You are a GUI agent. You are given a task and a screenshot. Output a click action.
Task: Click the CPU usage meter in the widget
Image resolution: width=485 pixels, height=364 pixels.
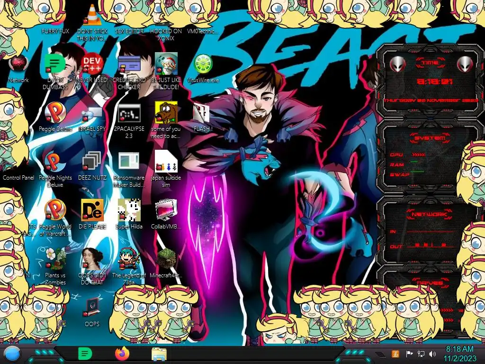point(418,155)
